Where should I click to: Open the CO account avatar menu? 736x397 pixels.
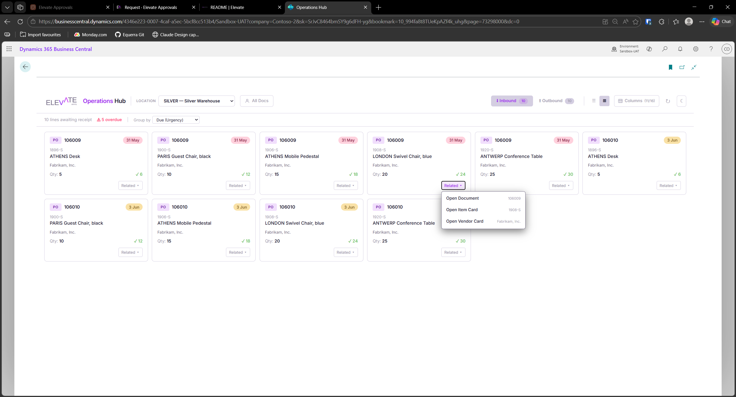click(727, 49)
